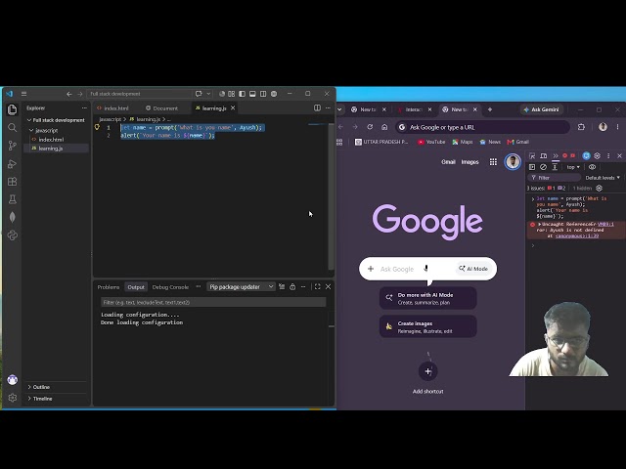Reload the Chrome page
Image resolution: width=626 pixels, height=469 pixels.
(x=370, y=127)
